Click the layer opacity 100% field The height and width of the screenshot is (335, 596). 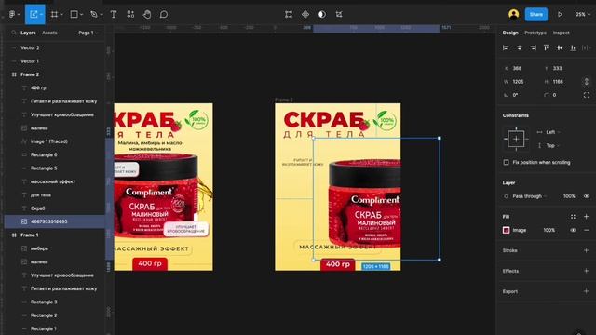pyautogui.click(x=569, y=196)
